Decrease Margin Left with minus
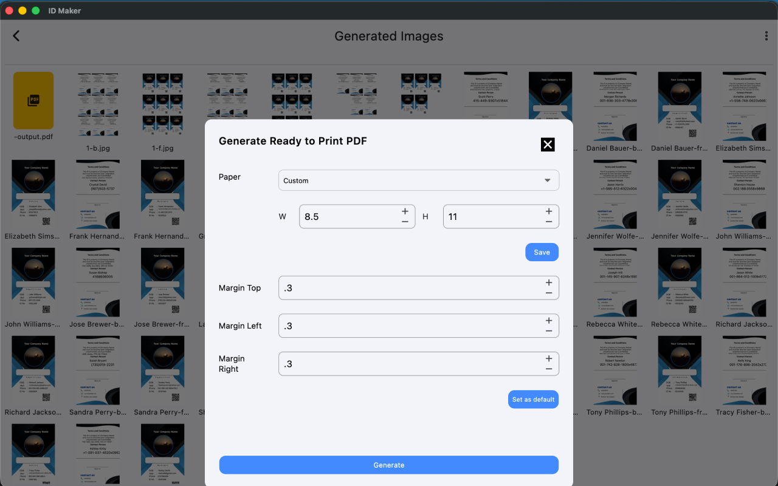 (549, 331)
